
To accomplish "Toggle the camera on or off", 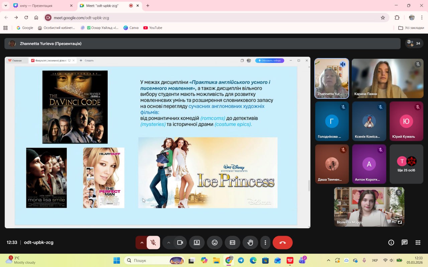I will 180,243.
